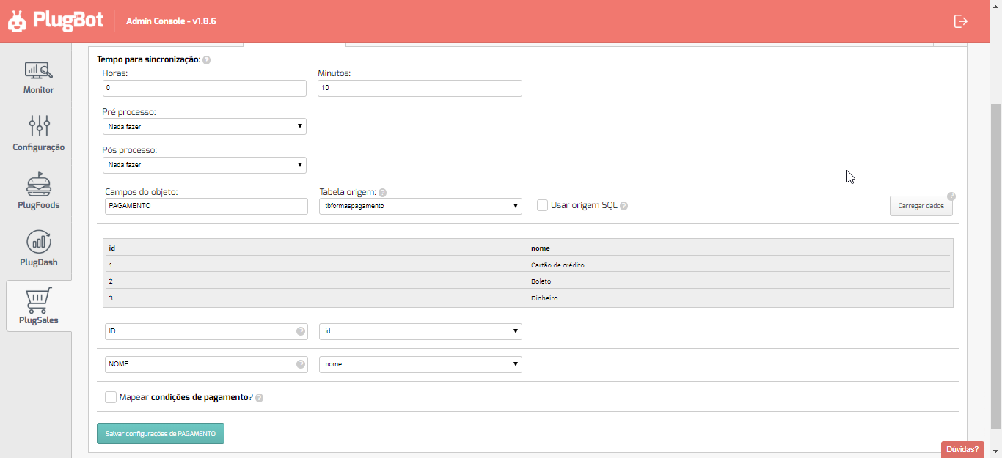Click help icon inside the NOME field
1002x458 pixels.
click(300, 364)
